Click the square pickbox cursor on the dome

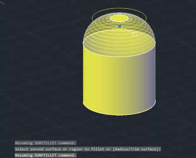point(135,34)
